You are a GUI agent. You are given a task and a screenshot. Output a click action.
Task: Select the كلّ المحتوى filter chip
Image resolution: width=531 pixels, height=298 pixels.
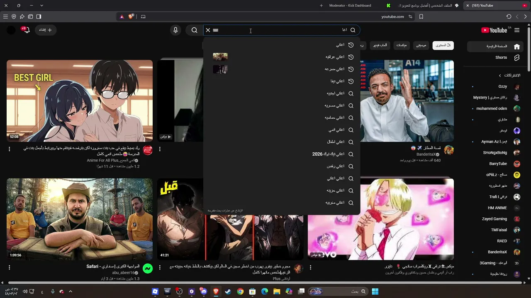[x=443, y=45]
